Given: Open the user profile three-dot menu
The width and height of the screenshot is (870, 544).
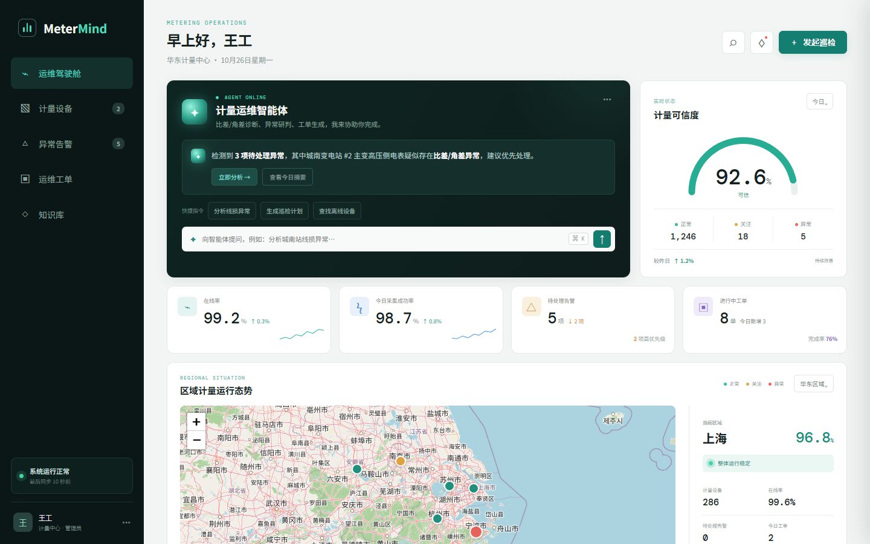Looking at the screenshot, I should pyautogui.click(x=126, y=522).
